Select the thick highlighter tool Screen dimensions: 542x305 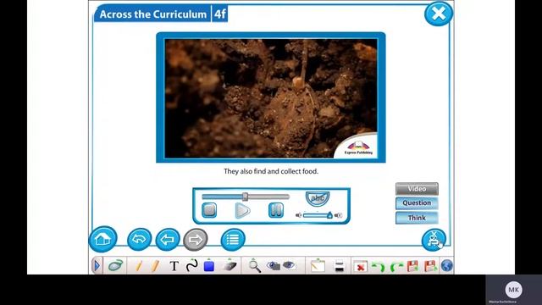[x=155, y=265]
